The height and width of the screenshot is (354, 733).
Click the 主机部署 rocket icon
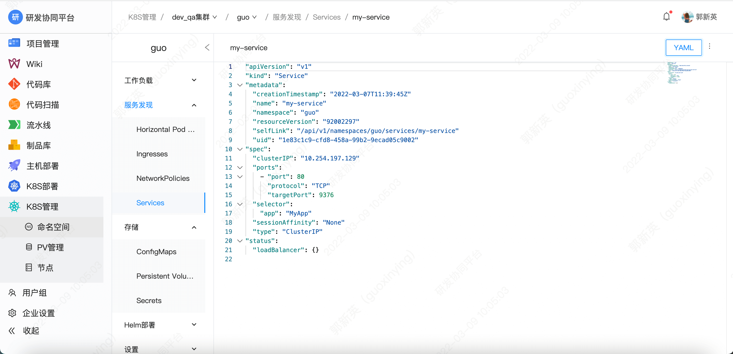point(14,166)
